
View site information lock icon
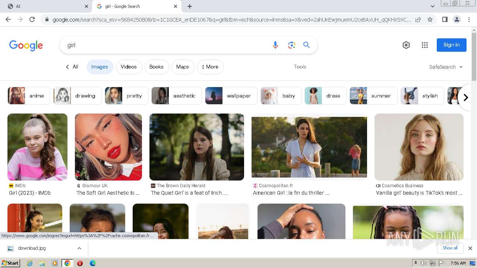pyautogui.click(x=47, y=20)
